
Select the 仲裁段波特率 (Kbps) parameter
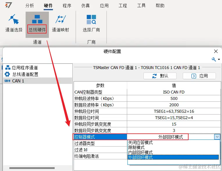point(100,98)
